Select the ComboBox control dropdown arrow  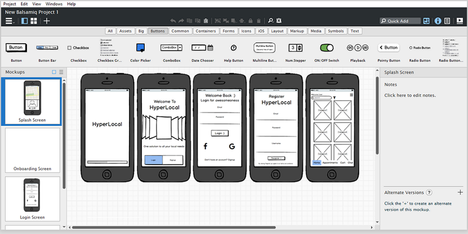(180, 48)
